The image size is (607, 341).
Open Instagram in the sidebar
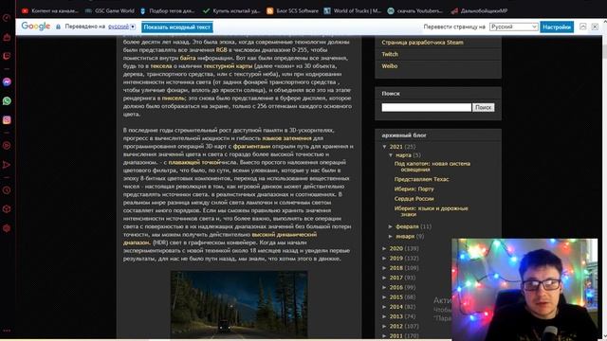(x=7, y=120)
